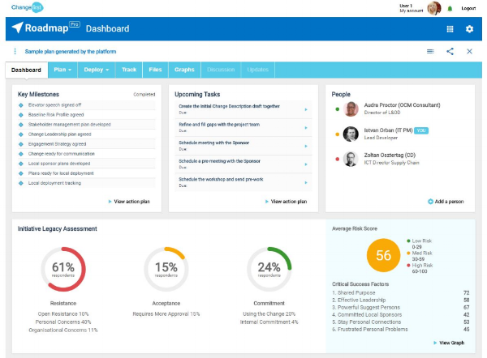Image resolution: width=487 pixels, height=358 pixels.
Task: Click Add a person button
Action: tap(447, 201)
